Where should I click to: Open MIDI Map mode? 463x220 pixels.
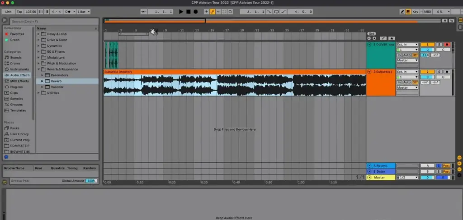(428, 11)
